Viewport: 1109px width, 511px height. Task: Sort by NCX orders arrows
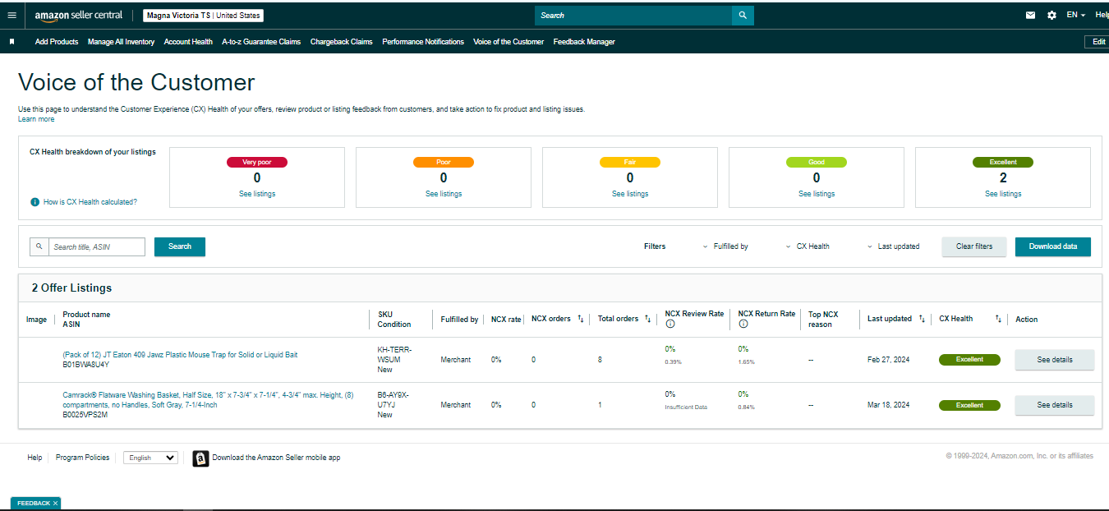pyautogui.click(x=581, y=319)
